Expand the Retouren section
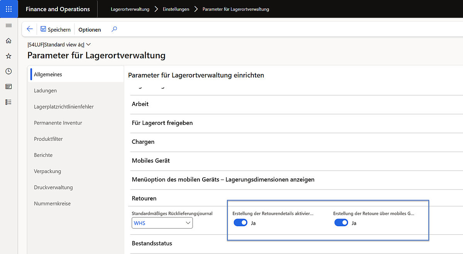463x254 pixels. tap(144, 198)
